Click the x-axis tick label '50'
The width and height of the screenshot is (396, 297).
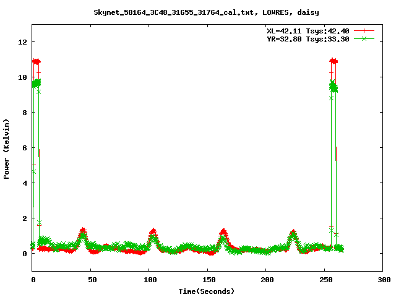pyautogui.click(x=92, y=280)
